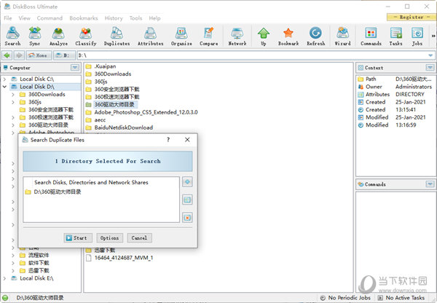
Task: Go to the Home location
Action: (x=39, y=55)
